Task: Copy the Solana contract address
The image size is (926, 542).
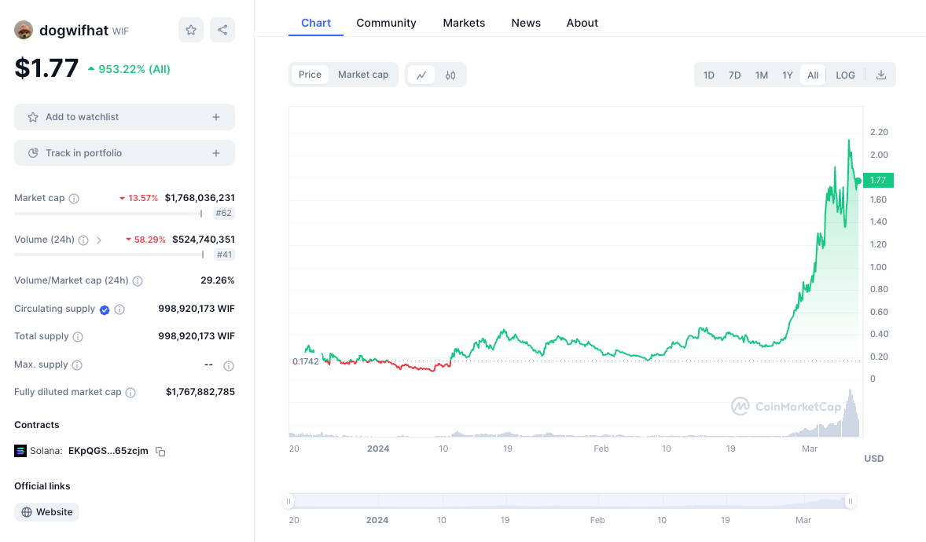Action: point(160,451)
